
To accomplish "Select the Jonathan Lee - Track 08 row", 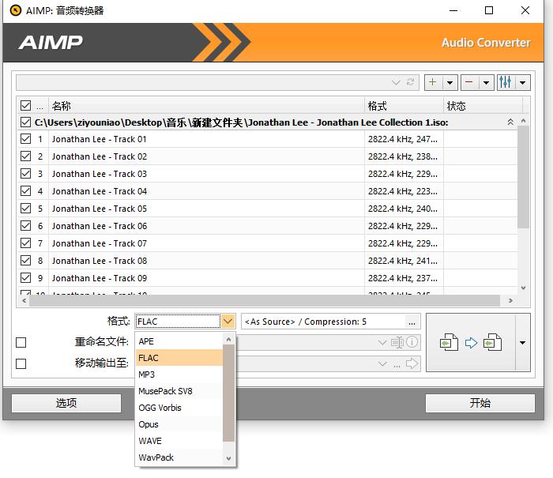I will pos(267,261).
